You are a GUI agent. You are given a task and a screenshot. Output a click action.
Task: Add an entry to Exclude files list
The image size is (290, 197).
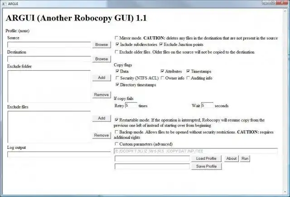click(x=101, y=118)
